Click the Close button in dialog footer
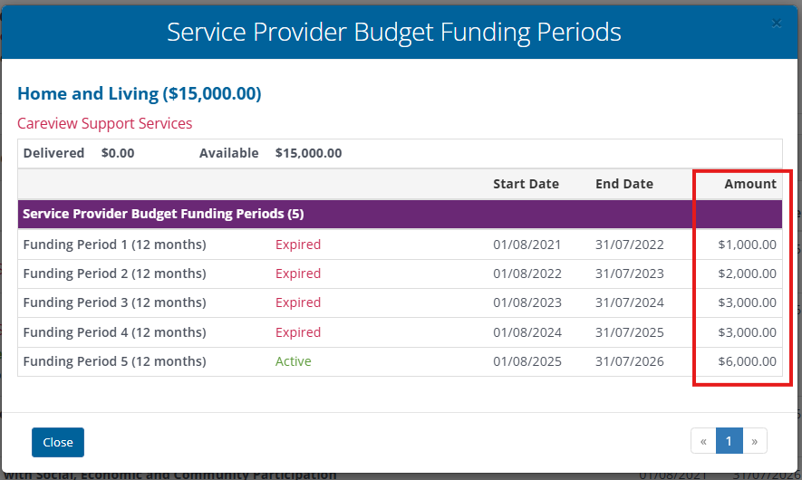The image size is (802, 480). tap(57, 442)
